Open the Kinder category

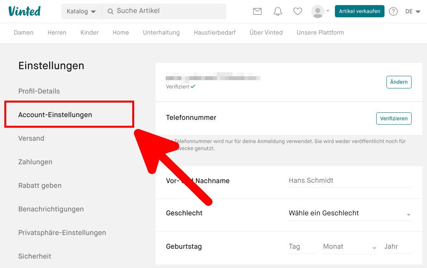[90, 33]
